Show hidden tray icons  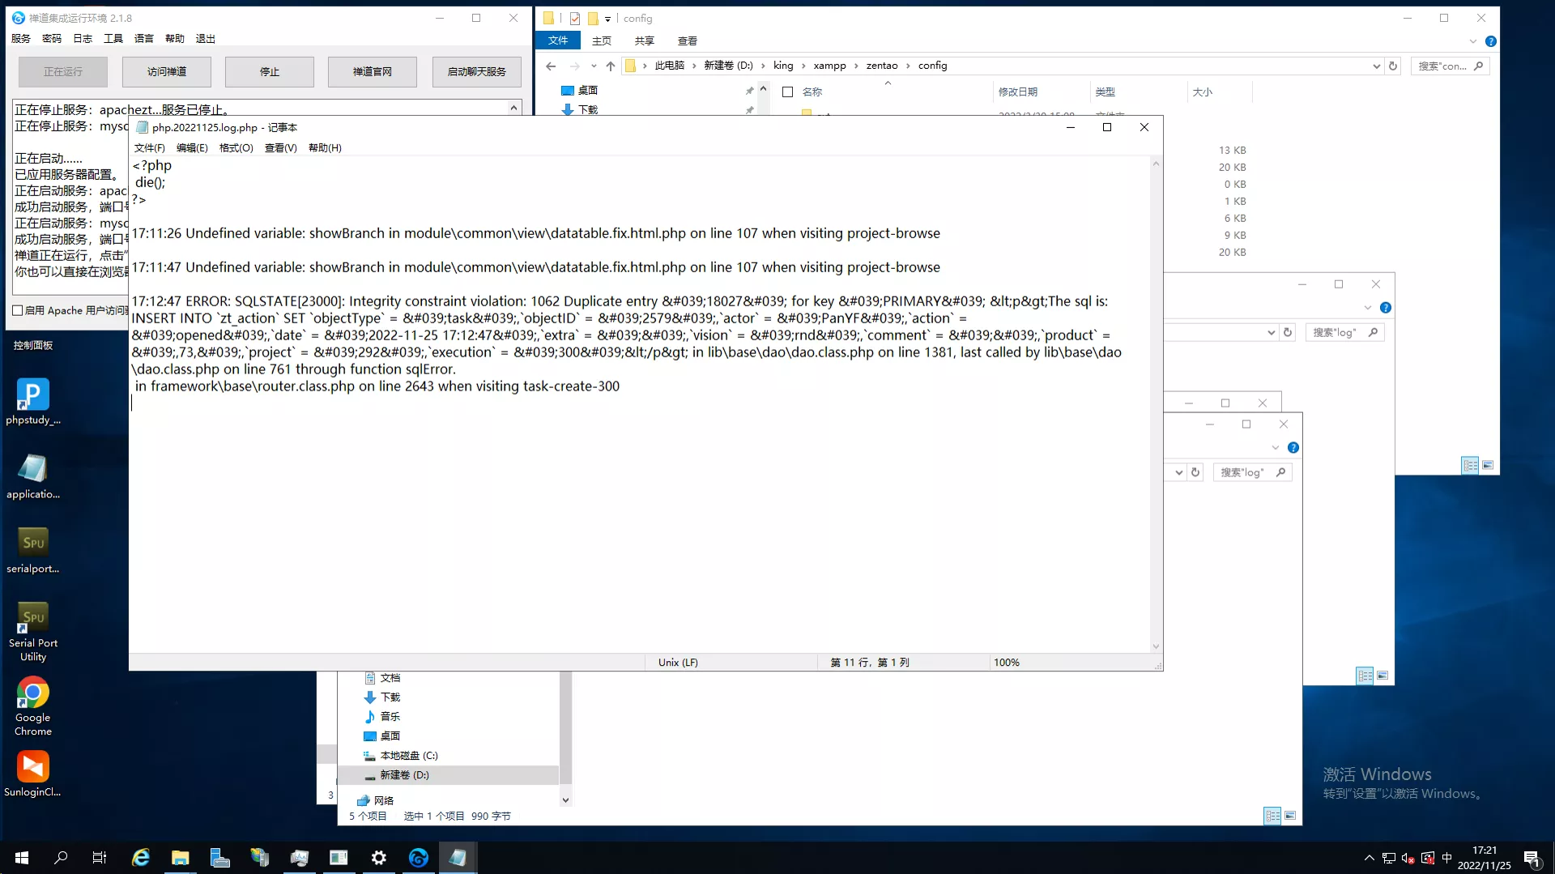click(x=1369, y=858)
